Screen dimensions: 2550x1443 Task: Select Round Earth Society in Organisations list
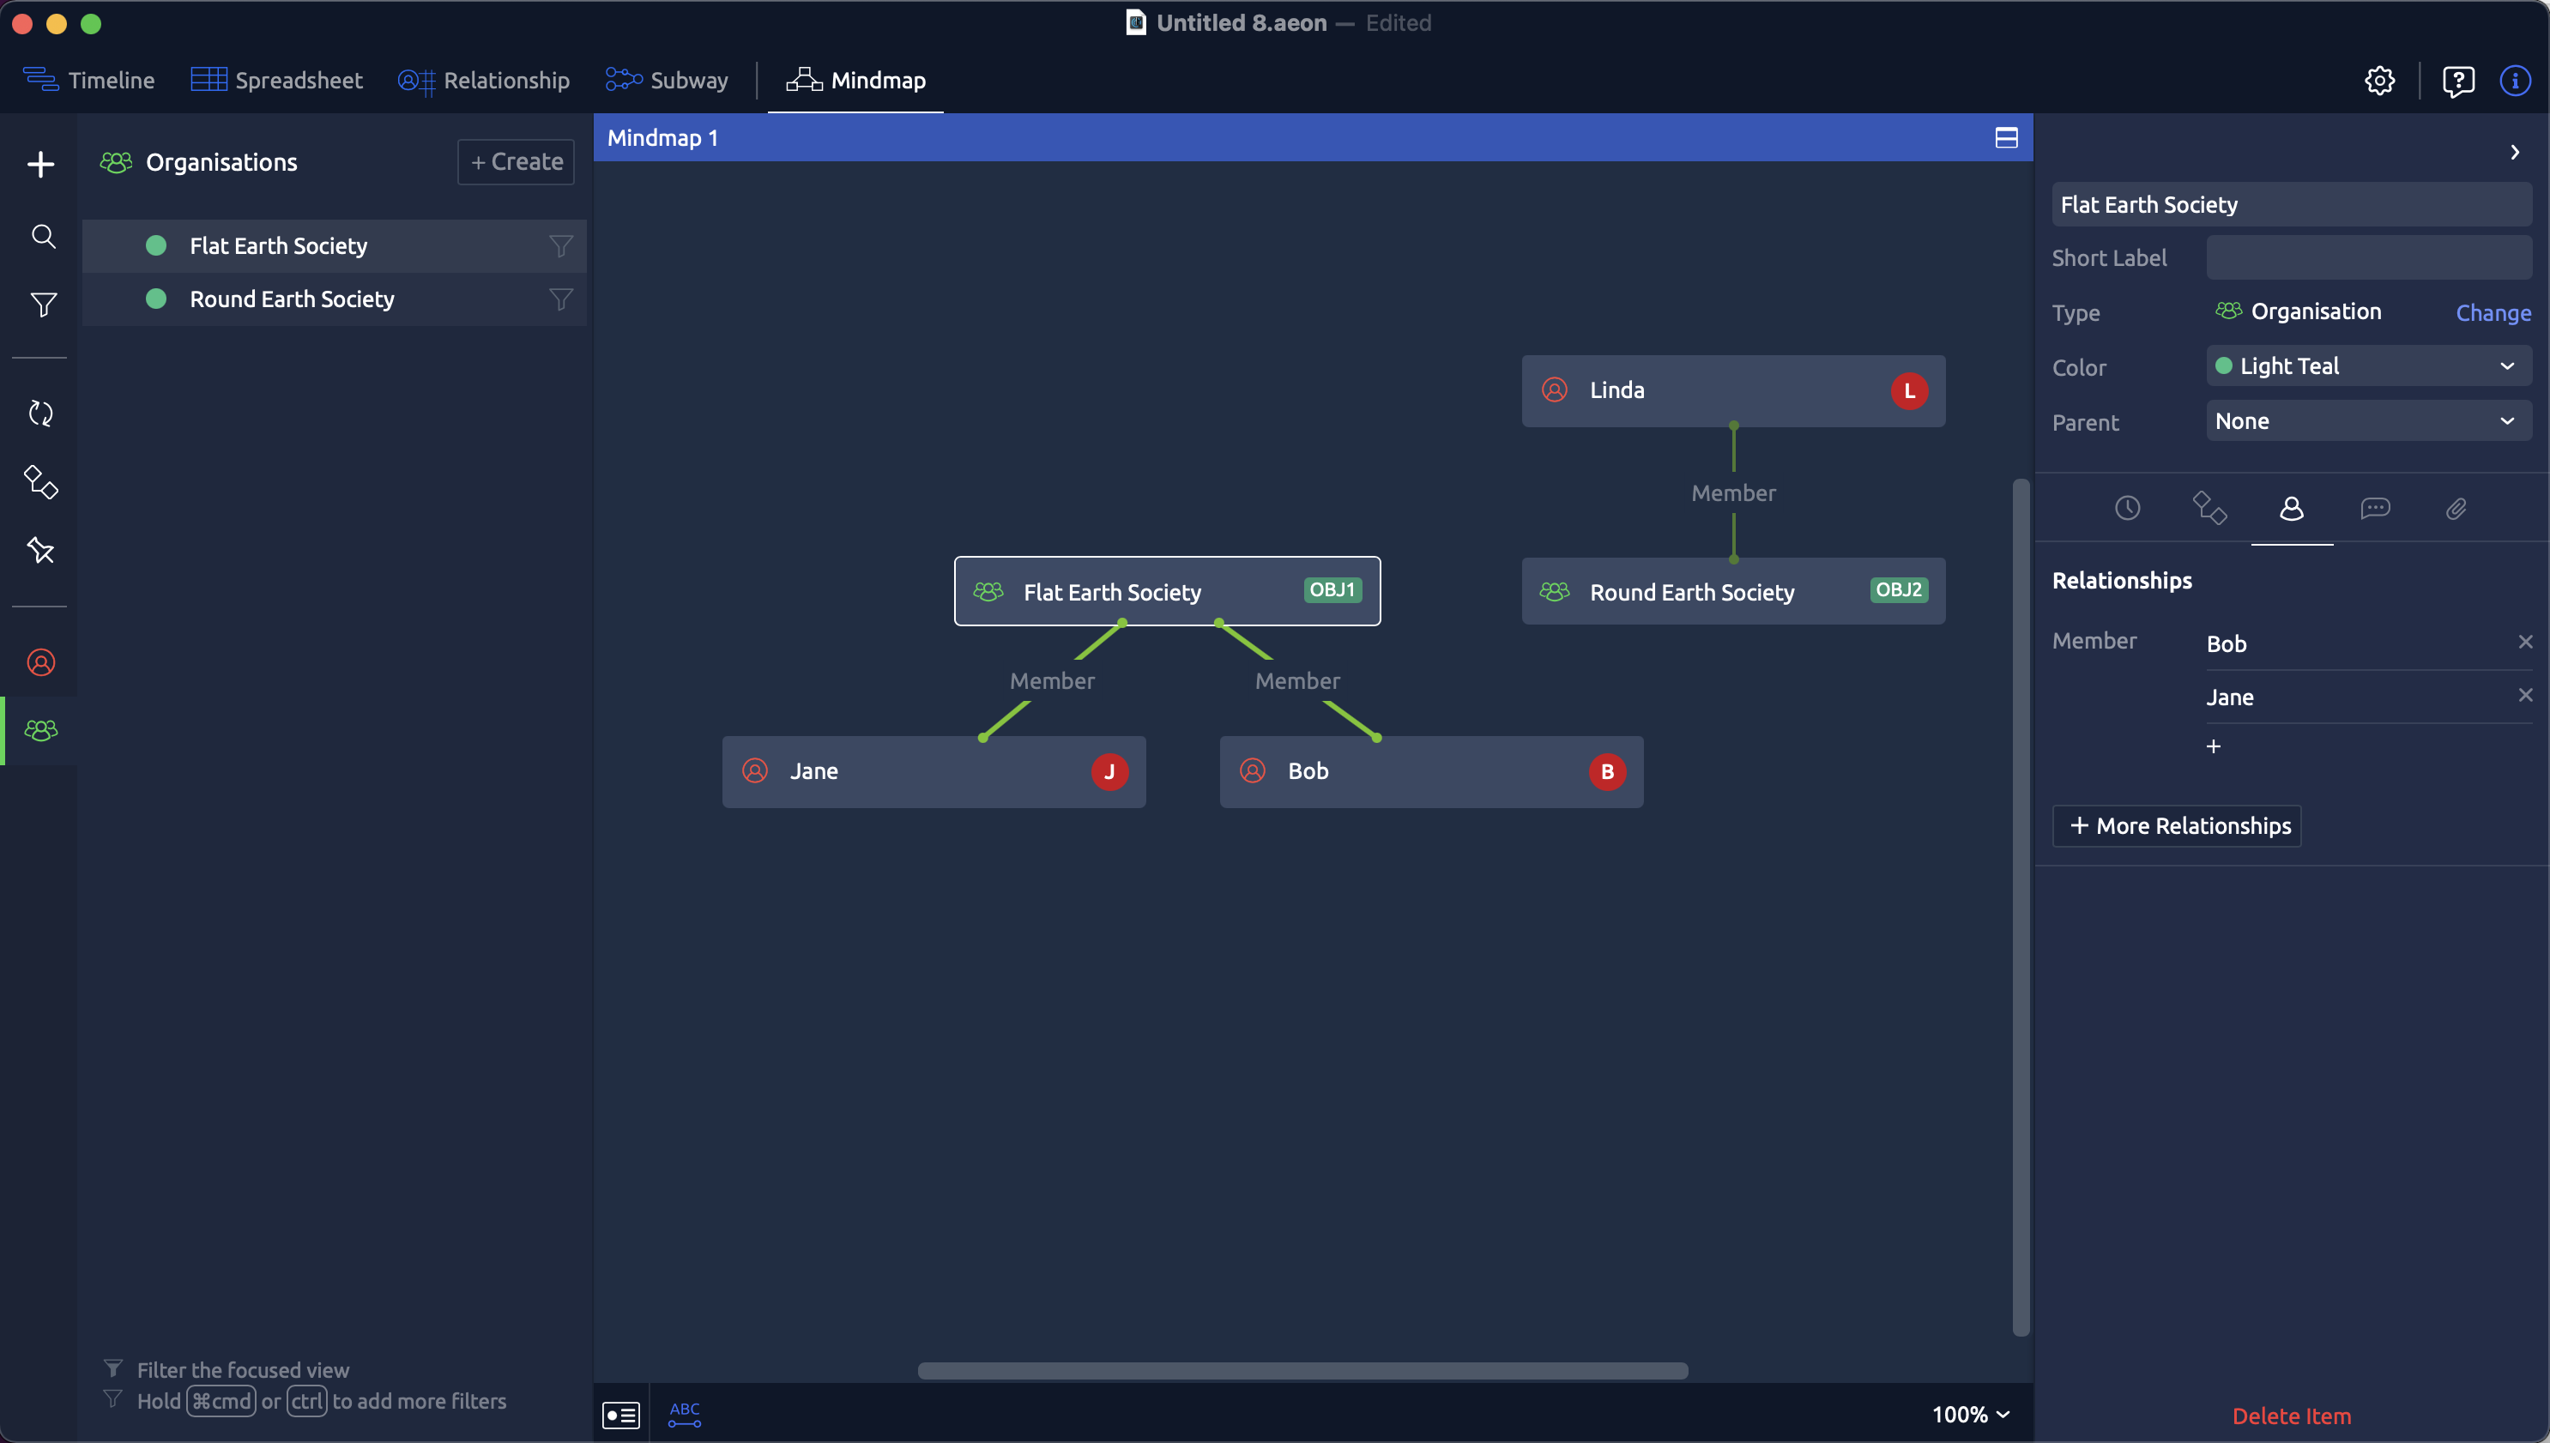click(x=334, y=299)
